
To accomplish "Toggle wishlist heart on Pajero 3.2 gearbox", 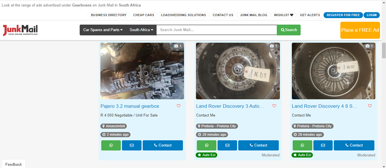I will pos(178,106).
